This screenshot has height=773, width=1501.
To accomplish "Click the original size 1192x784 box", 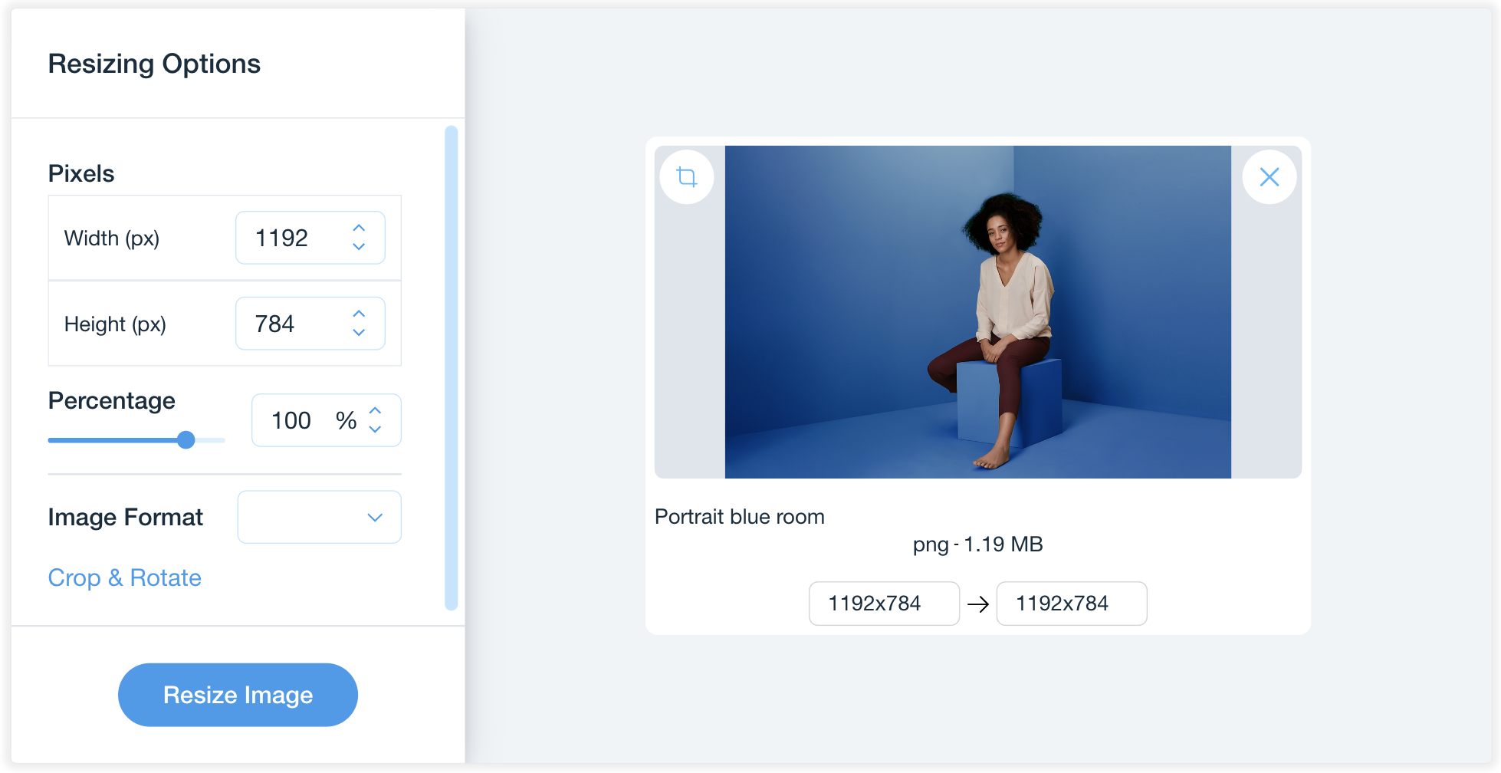I will 883,604.
